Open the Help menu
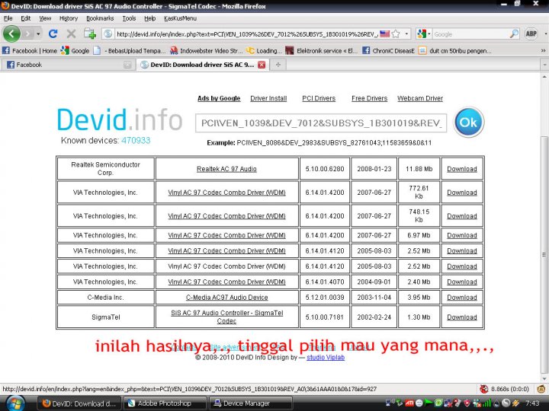The image size is (549, 411). (150, 18)
